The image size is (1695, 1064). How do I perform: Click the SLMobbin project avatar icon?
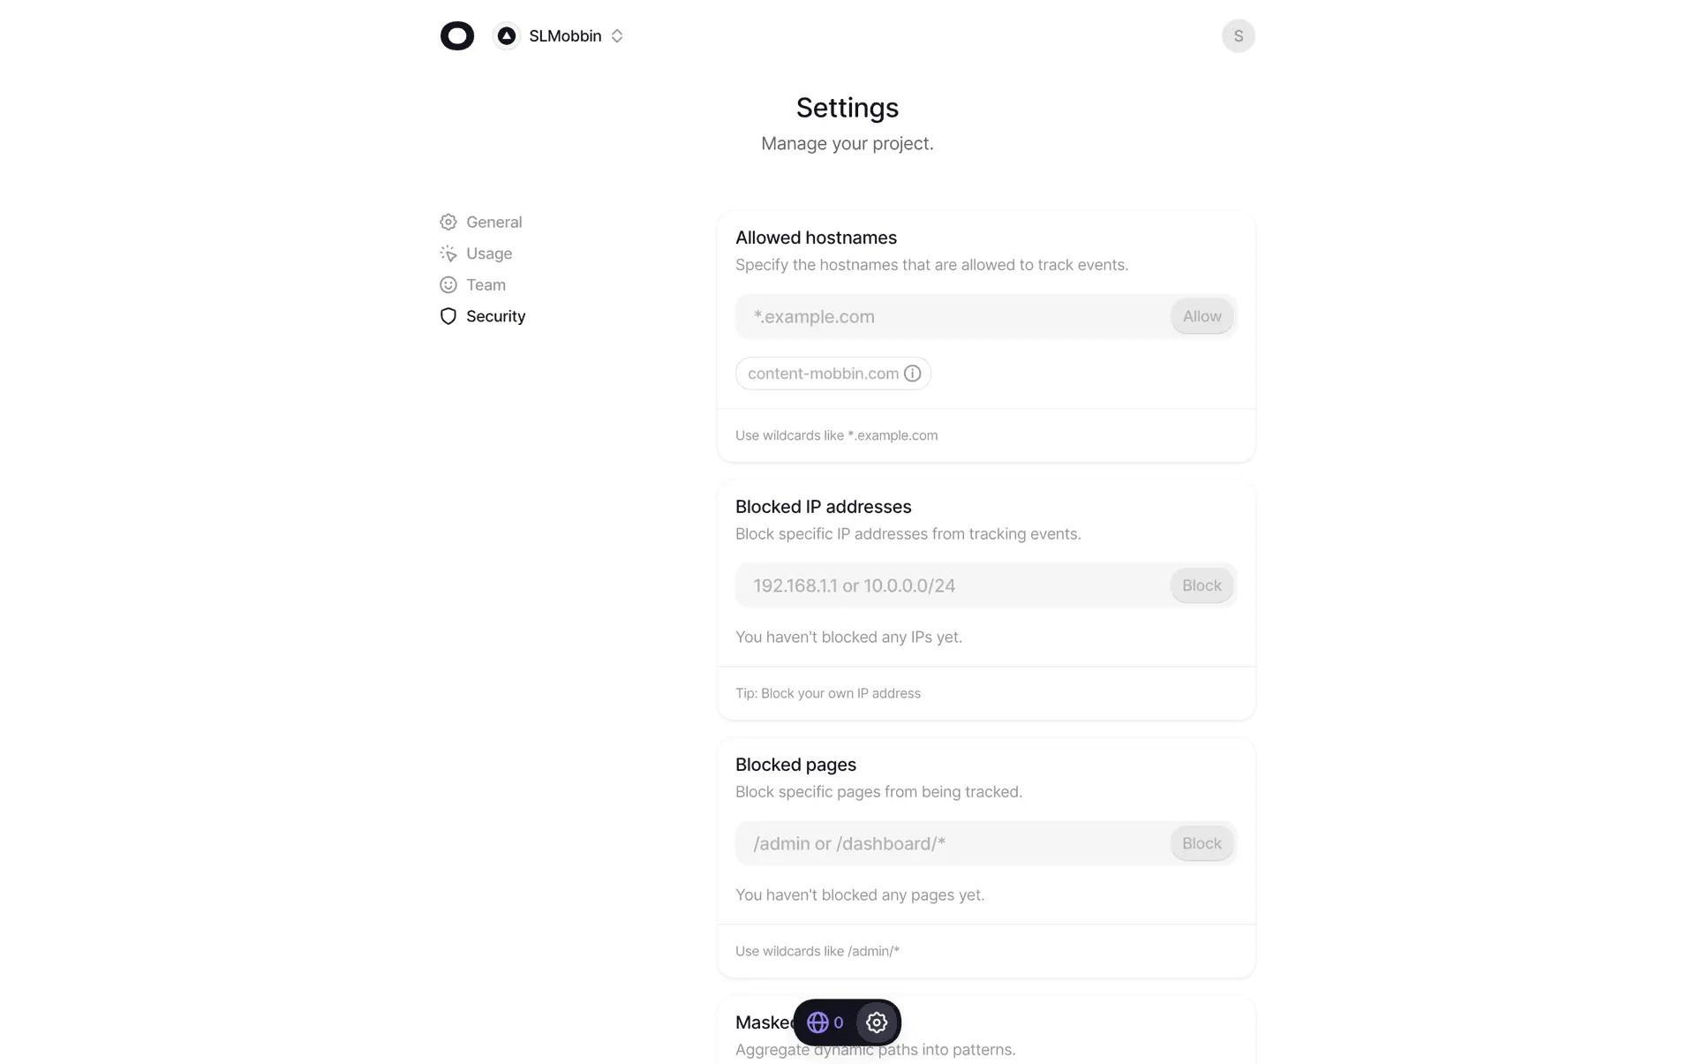(506, 36)
